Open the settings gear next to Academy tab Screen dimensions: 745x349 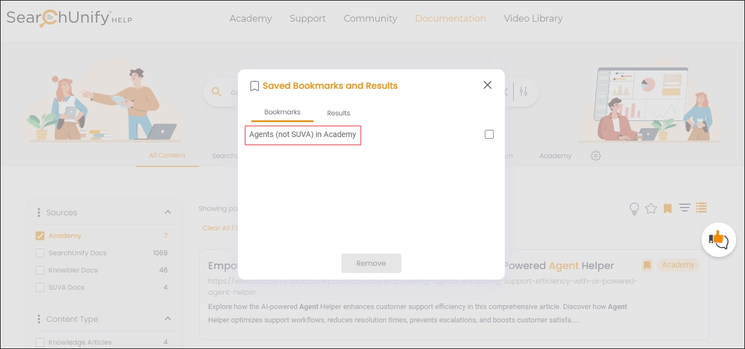595,156
